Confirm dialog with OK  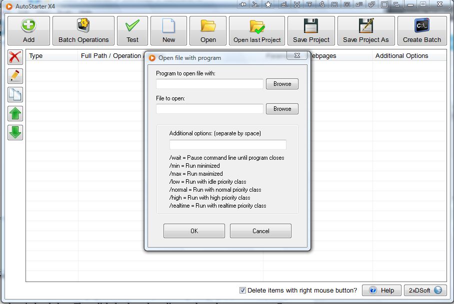click(x=194, y=231)
